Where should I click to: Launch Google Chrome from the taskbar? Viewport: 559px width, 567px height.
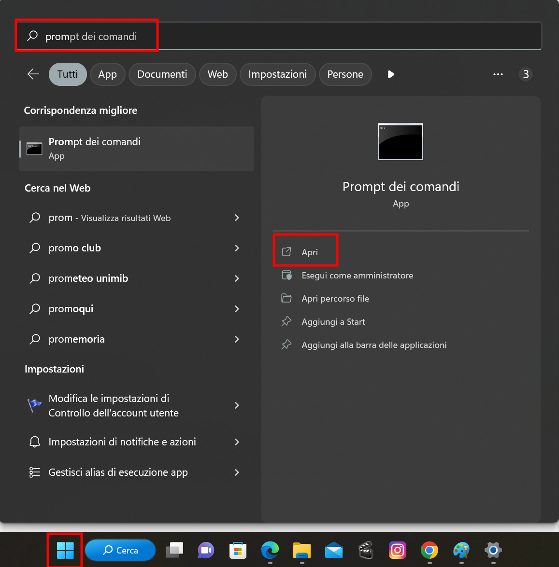pos(429,550)
